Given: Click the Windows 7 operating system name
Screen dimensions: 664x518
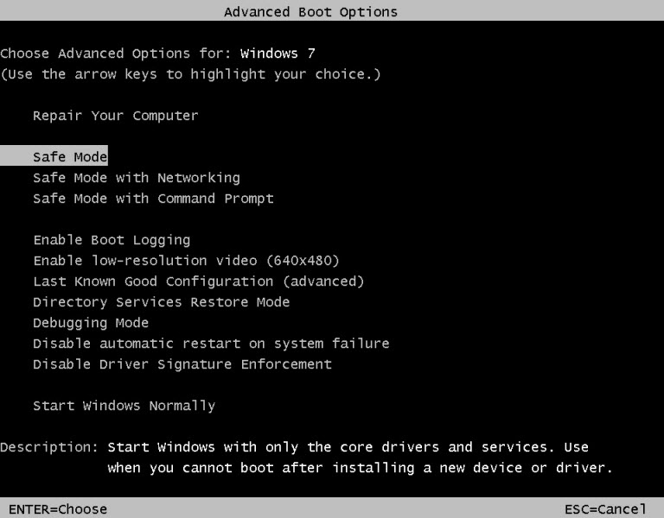Looking at the screenshot, I should [x=278, y=54].
